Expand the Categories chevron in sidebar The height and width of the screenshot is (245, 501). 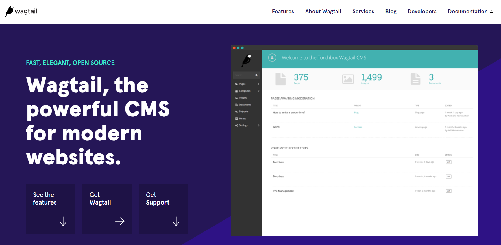[258, 91]
